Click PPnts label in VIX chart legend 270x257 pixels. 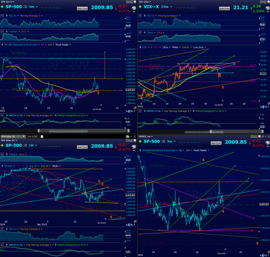[175, 47]
